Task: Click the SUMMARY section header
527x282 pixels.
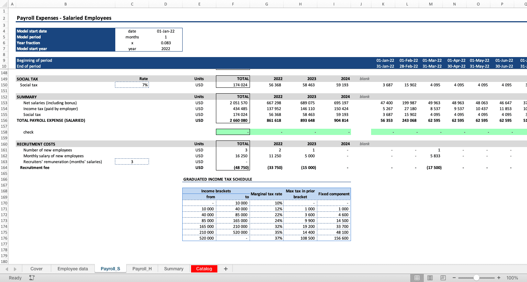Action: tap(27, 97)
